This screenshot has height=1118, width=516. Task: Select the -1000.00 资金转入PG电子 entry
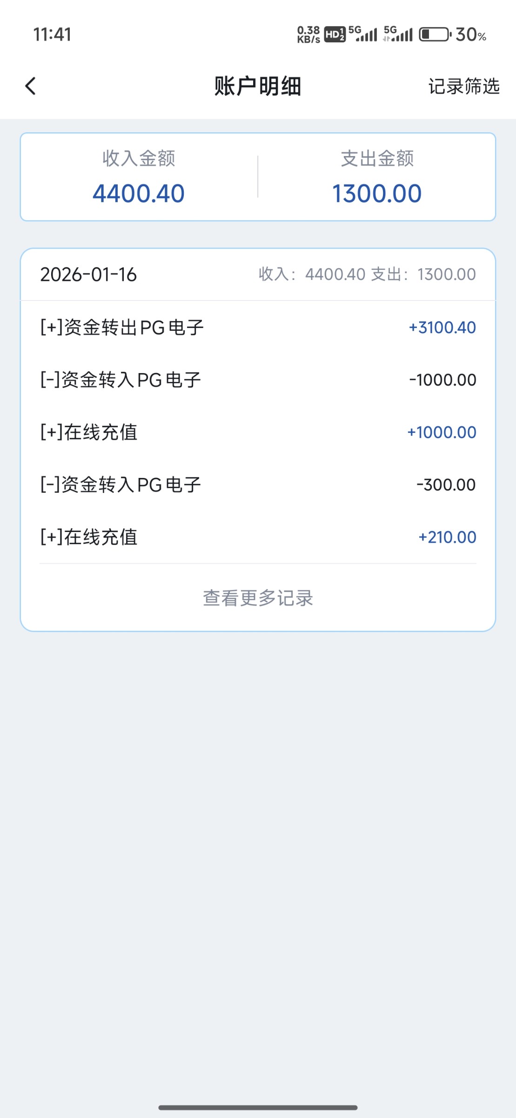(258, 380)
